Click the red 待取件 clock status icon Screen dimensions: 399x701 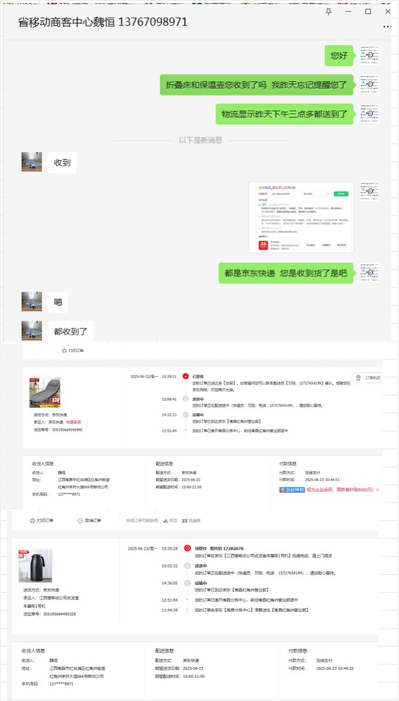pyautogui.click(x=188, y=548)
